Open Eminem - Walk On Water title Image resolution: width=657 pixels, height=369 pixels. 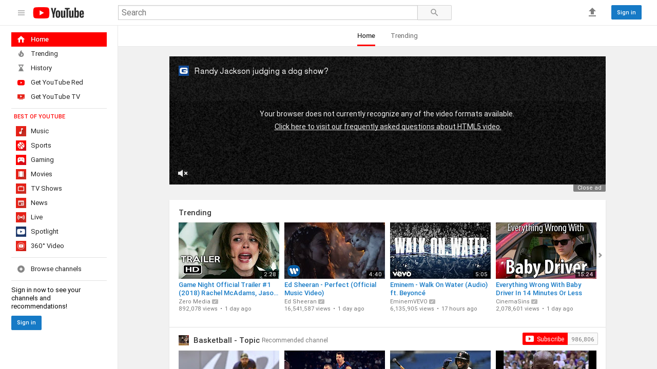pos(439,289)
